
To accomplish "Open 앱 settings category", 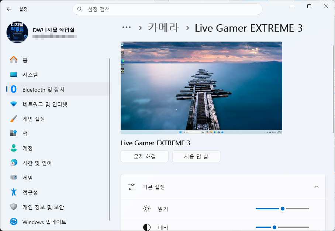I will [x=58, y=134].
